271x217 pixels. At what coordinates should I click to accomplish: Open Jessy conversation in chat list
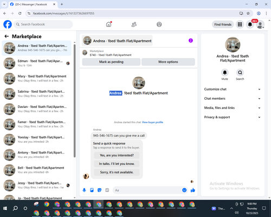(36, 186)
